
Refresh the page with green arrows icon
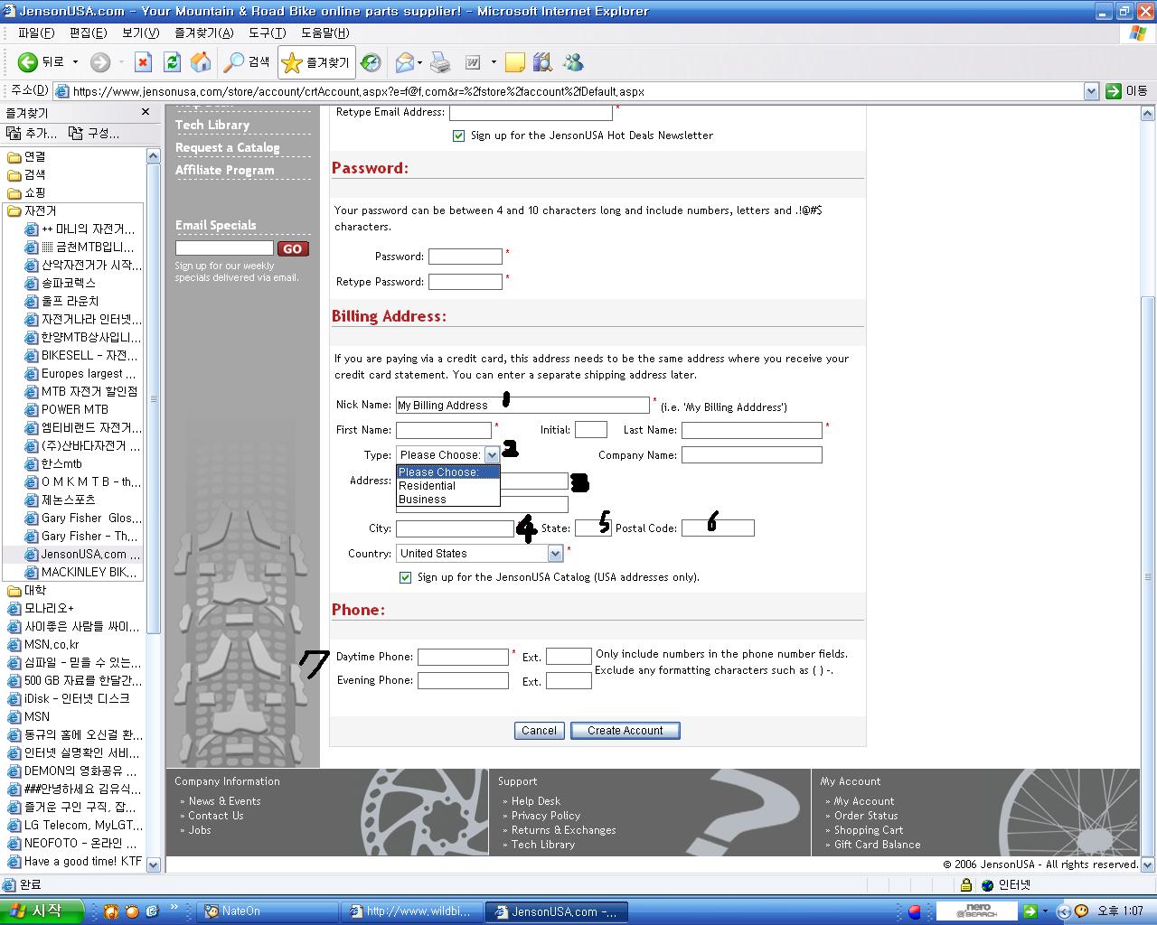click(x=172, y=62)
